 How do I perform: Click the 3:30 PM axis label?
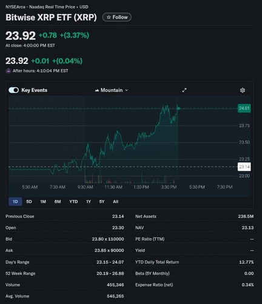169,187
